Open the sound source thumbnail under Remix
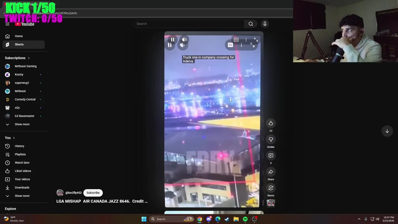Screen dimensions: 398x224 tap(271, 203)
